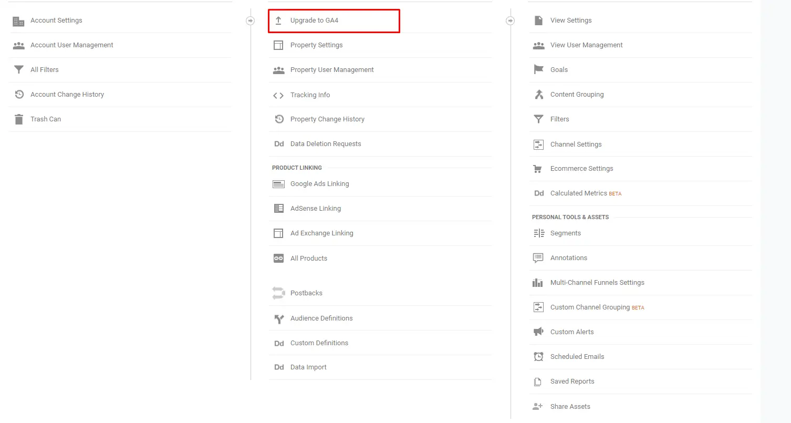Click the Property Settings layout icon
The width and height of the screenshot is (791, 423).
(278, 45)
